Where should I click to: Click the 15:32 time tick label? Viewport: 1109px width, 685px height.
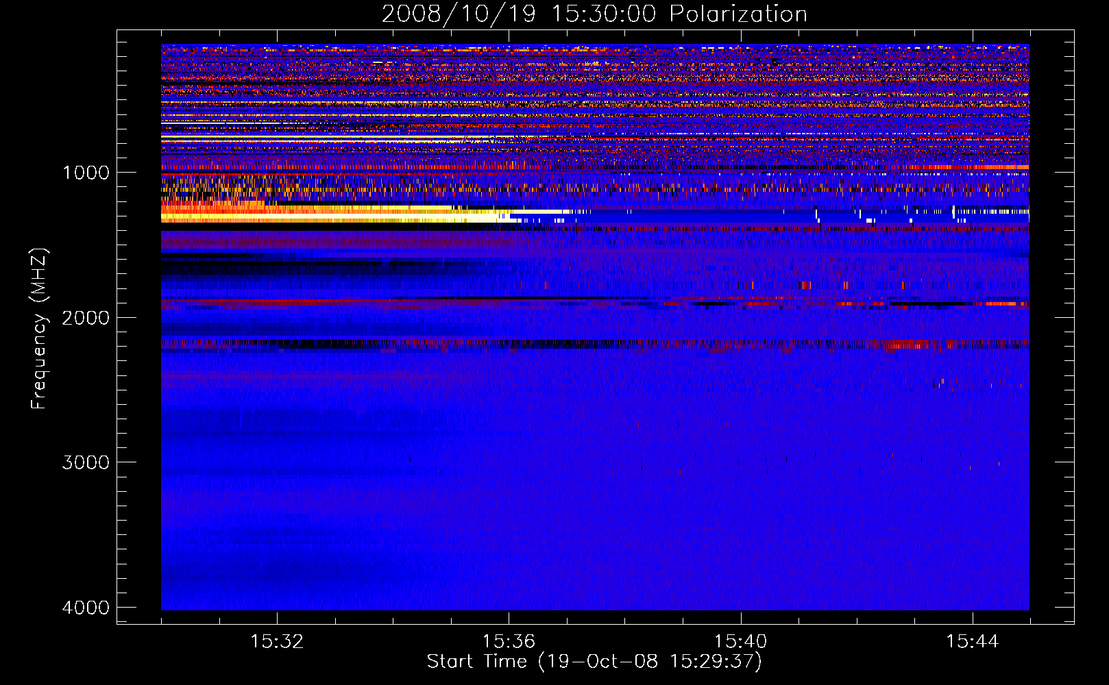coord(277,642)
